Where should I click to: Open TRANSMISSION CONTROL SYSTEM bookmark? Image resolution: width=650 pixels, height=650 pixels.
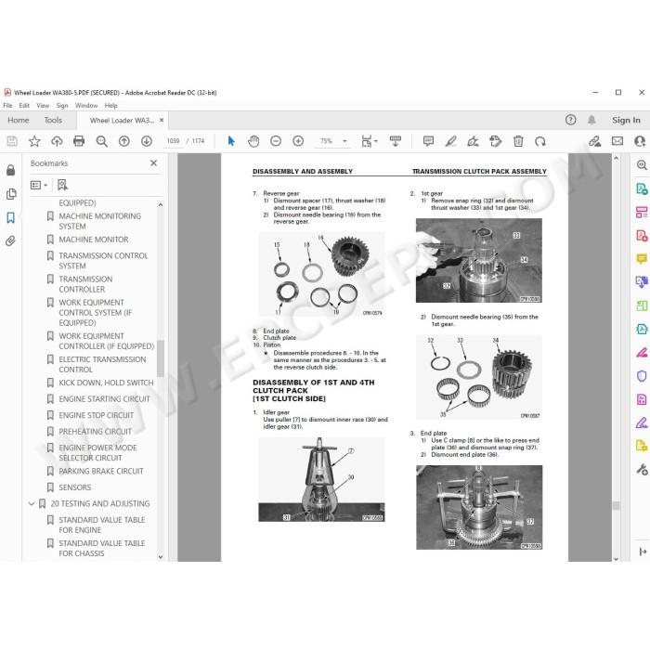tap(103, 261)
